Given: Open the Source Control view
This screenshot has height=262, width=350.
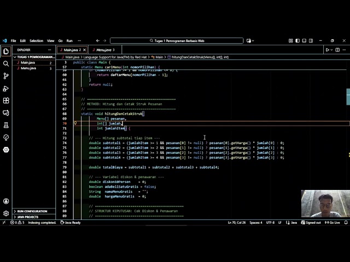Looking at the screenshot, I should (x=6, y=76).
